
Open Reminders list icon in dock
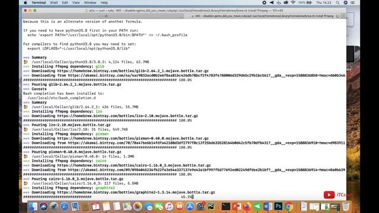pyautogui.click(x=117, y=206)
